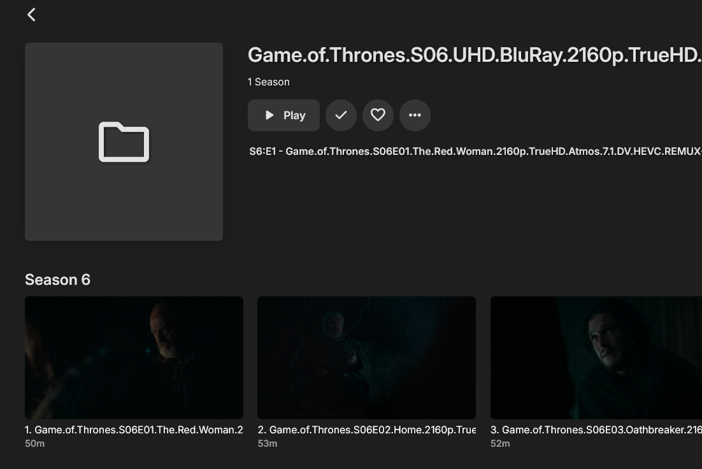Open episode 1 The Red Woman thumbnail
The height and width of the screenshot is (469, 702).
coord(134,357)
